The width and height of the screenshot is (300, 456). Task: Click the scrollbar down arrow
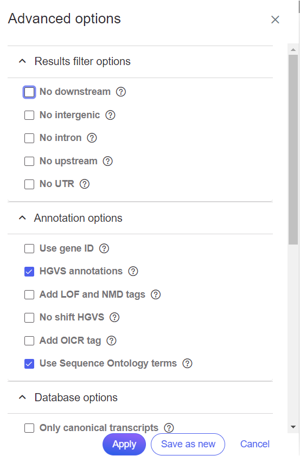[x=293, y=427]
